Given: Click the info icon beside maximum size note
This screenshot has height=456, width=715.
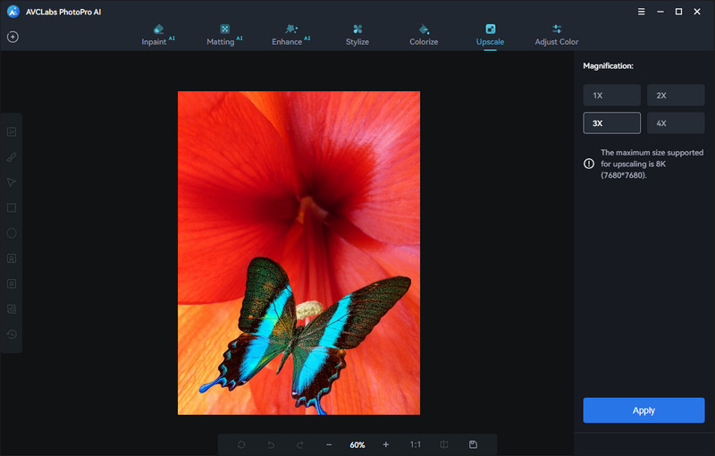Looking at the screenshot, I should [x=589, y=164].
